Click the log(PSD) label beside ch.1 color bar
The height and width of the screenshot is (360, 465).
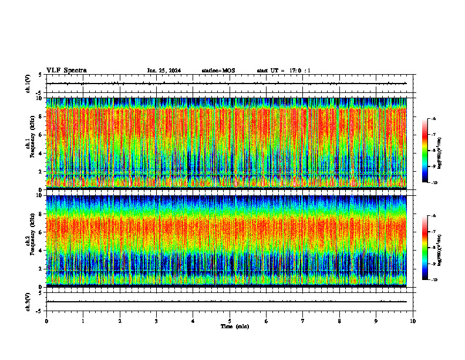point(440,153)
